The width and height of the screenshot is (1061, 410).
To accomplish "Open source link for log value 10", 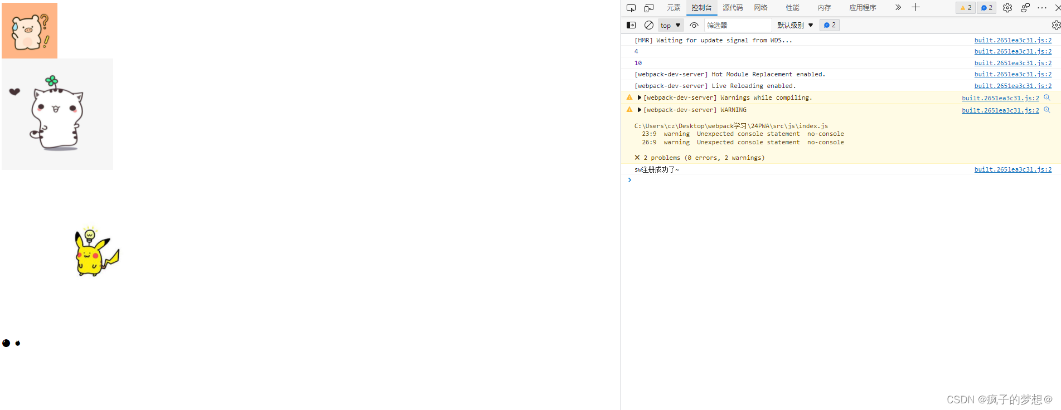I will click(1013, 63).
